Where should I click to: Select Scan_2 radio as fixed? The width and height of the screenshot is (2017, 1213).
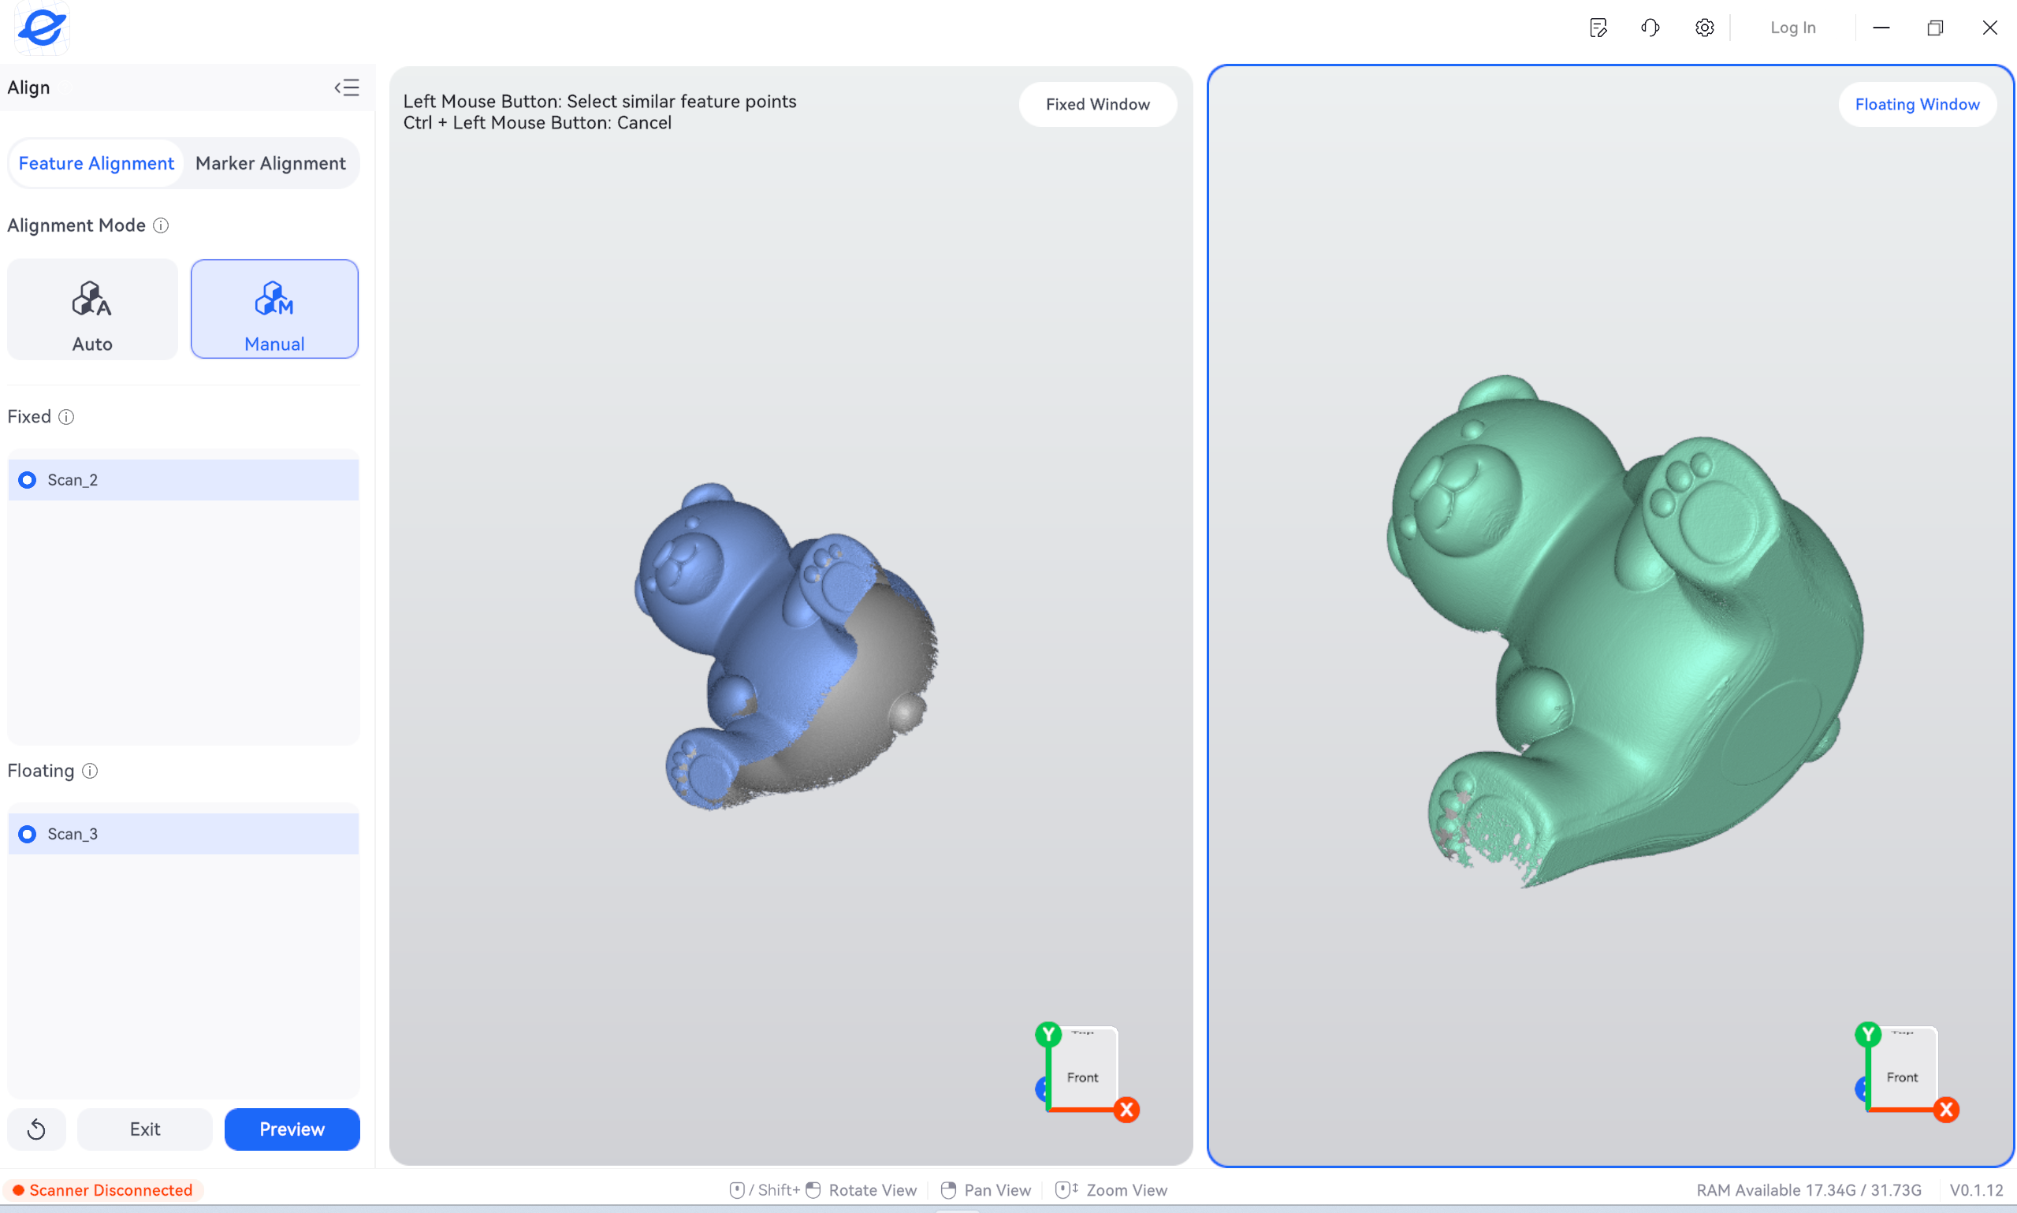[x=27, y=480]
